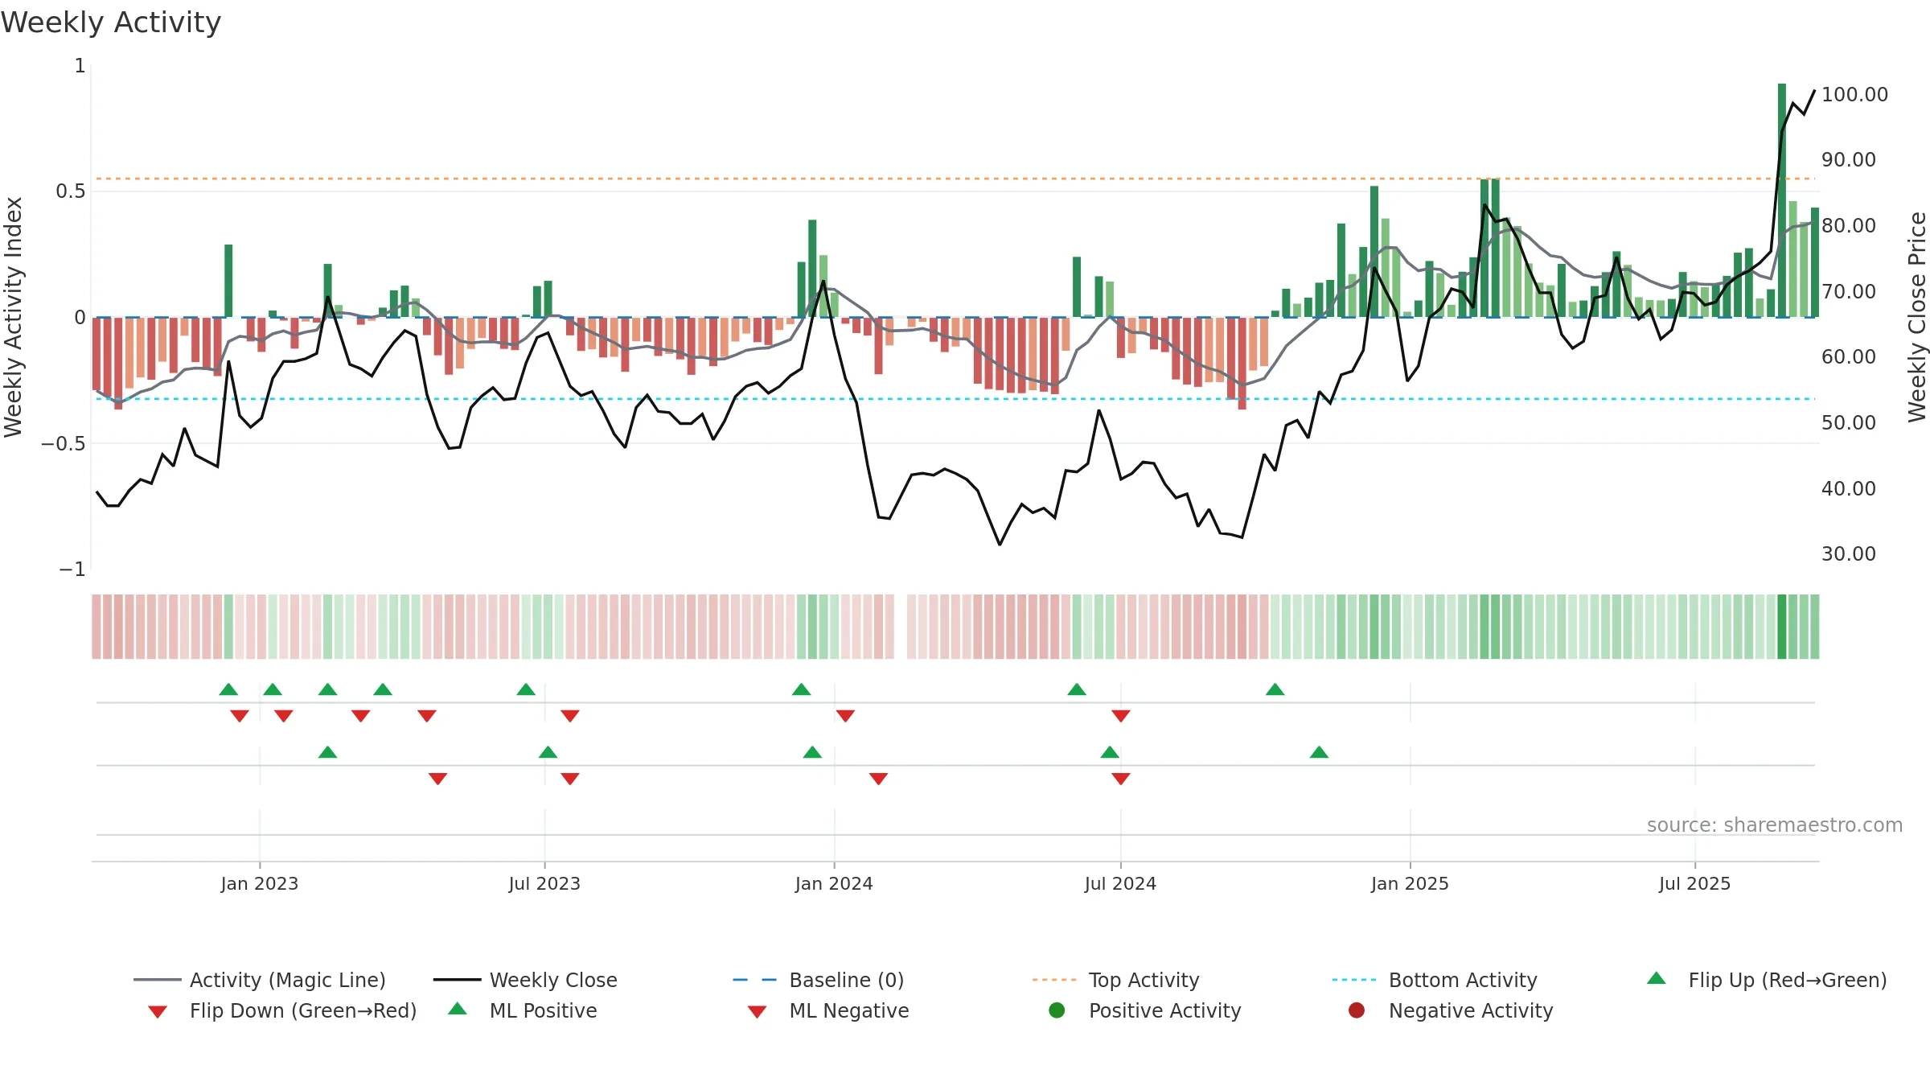Toggle the ML Negative legend entry
Image resolution: width=1930 pixels, height=1086 pixels.
828,1010
